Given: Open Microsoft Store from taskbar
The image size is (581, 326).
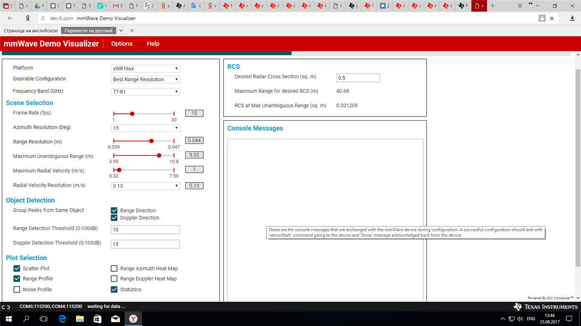Looking at the screenshot, I should click(98, 319).
